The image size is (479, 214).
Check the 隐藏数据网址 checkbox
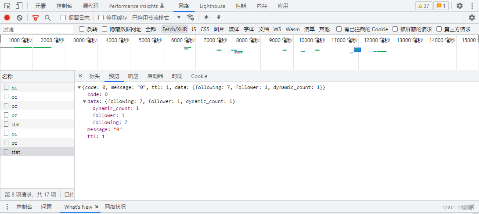[104, 29]
